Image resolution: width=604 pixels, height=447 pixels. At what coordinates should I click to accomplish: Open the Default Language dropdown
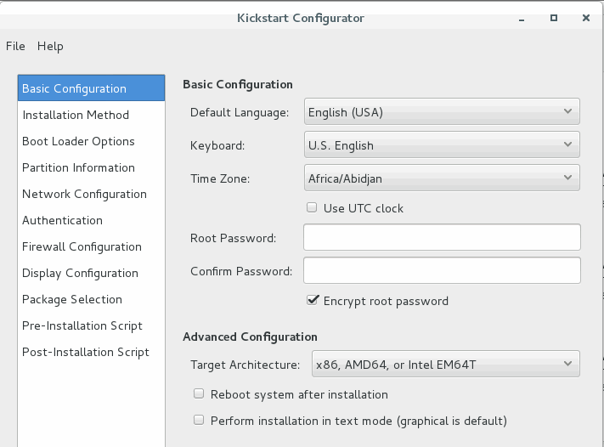tap(442, 111)
